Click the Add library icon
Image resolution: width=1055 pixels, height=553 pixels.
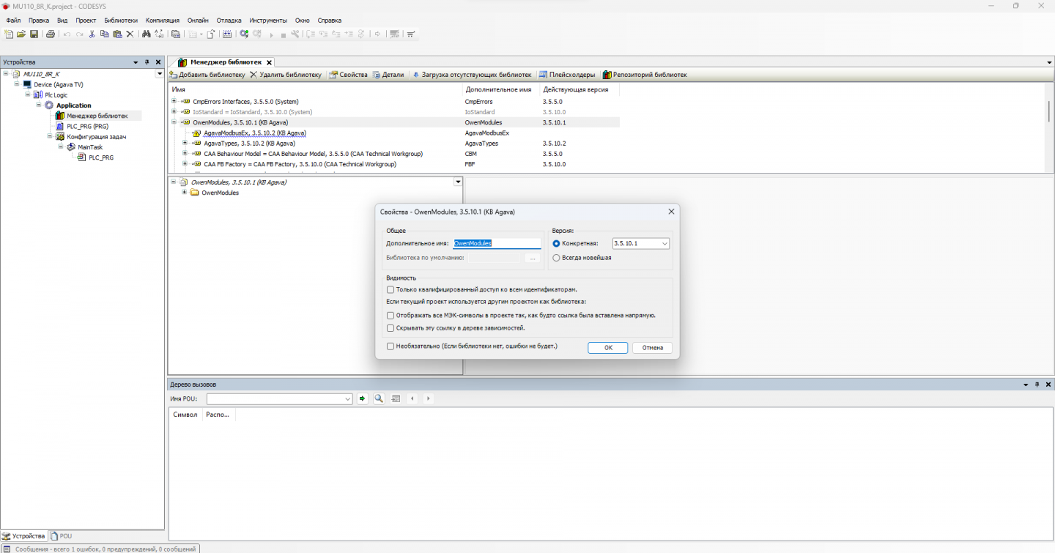(174, 75)
